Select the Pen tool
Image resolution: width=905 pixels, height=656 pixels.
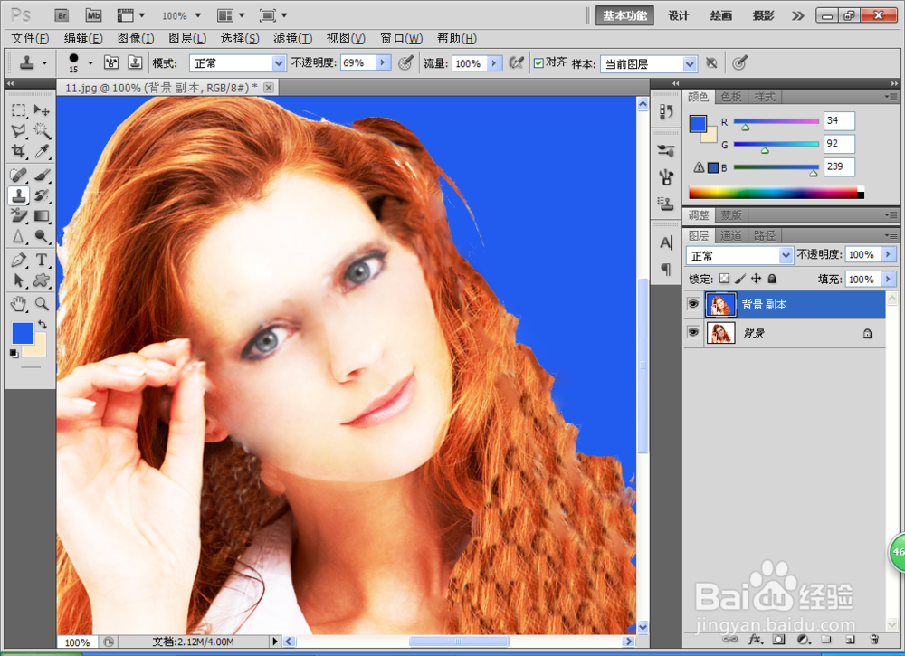[x=18, y=261]
